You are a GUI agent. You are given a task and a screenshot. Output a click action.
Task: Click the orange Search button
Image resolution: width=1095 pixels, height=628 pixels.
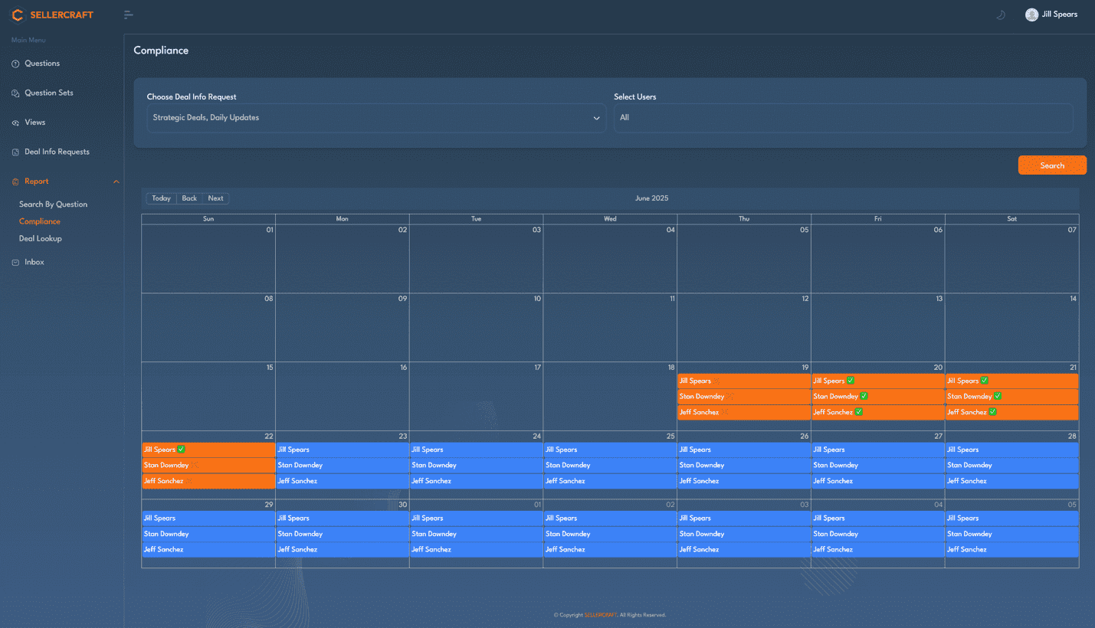point(1051,165)
